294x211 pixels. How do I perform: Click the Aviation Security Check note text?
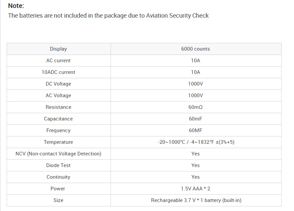click(x=108, y=16)
